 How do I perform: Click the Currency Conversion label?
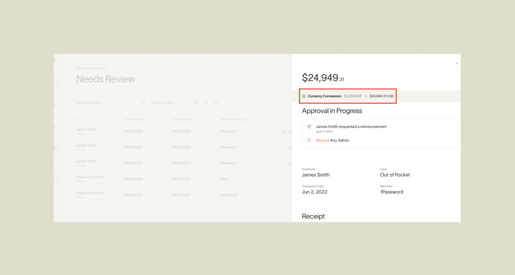click(x=324, y=96)
